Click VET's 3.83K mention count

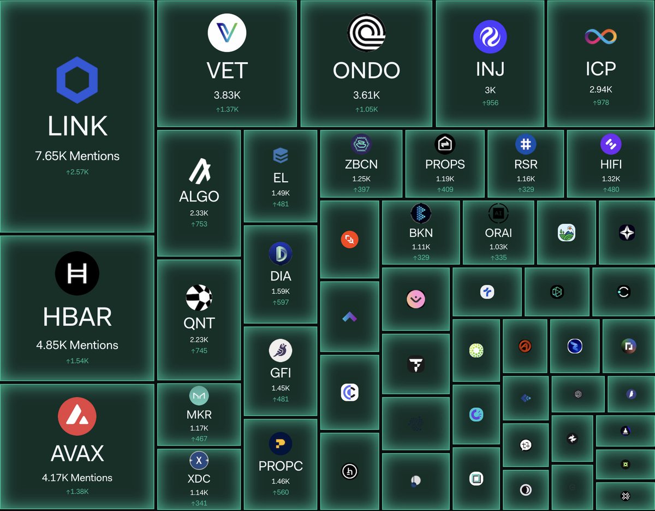click(x=227, y=95)
